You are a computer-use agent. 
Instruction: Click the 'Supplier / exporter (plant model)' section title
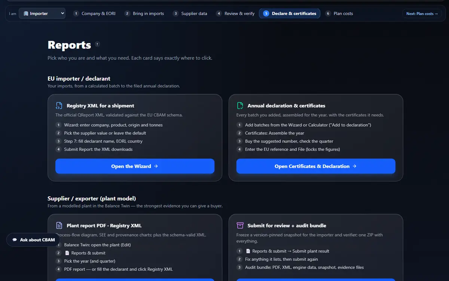pyautogui.click(x=92, y=198)
